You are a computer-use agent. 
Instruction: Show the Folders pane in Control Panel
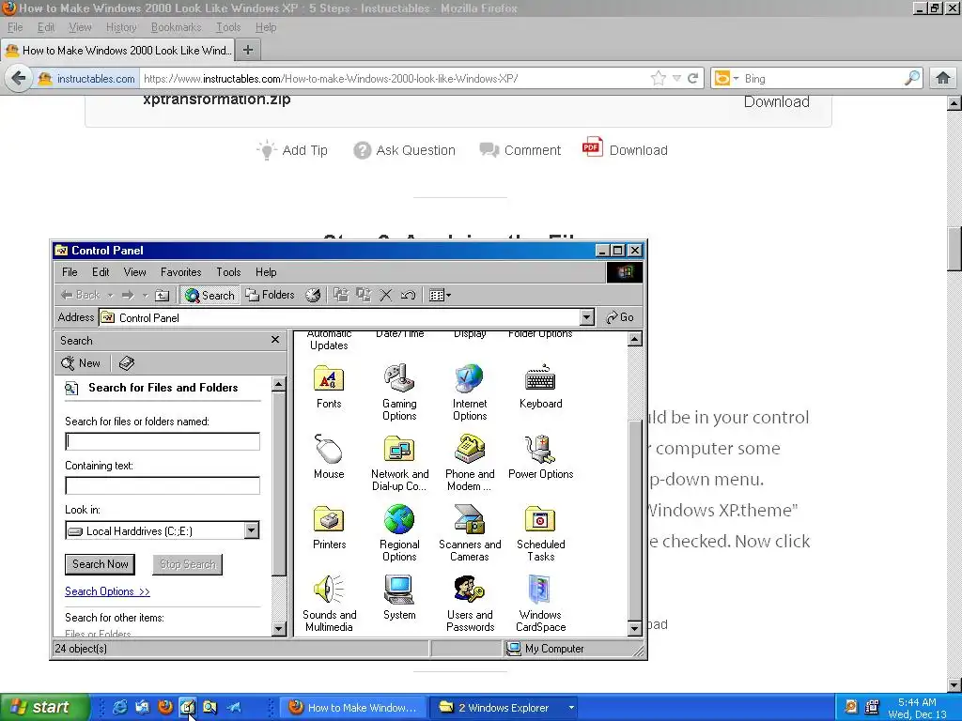click(x=271, y=295)
